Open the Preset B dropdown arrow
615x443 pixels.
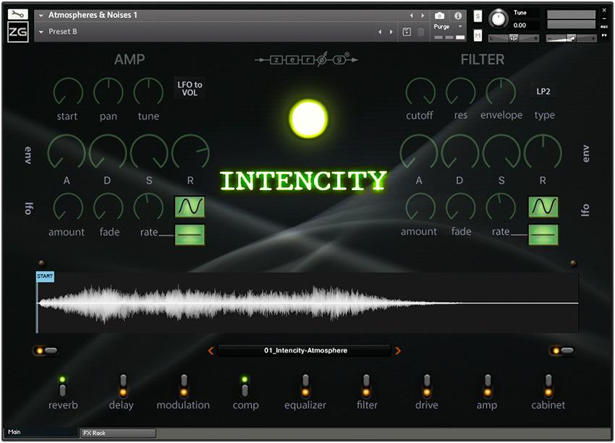pyautogui.click(x=41, y=32)
